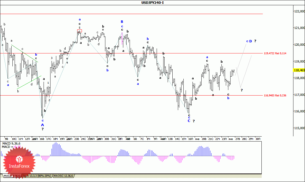Click the 116,000 price scale label

tap(299, 111)
